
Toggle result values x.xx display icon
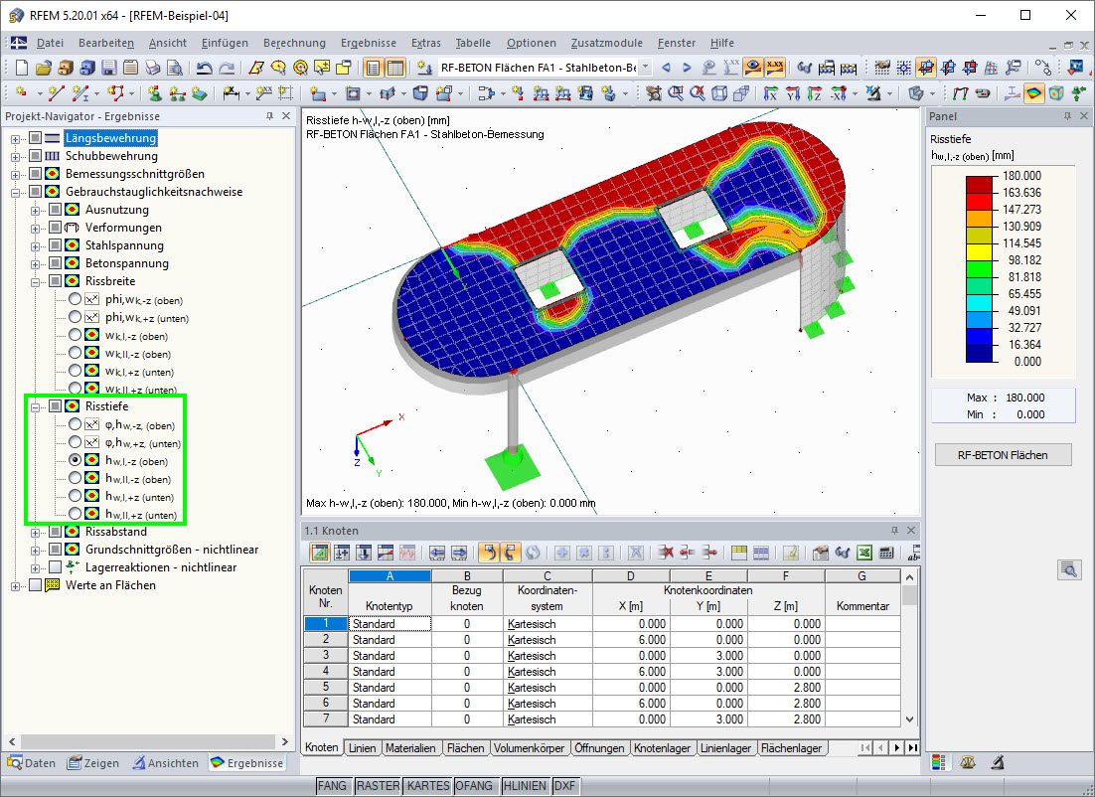click(774, 68)
